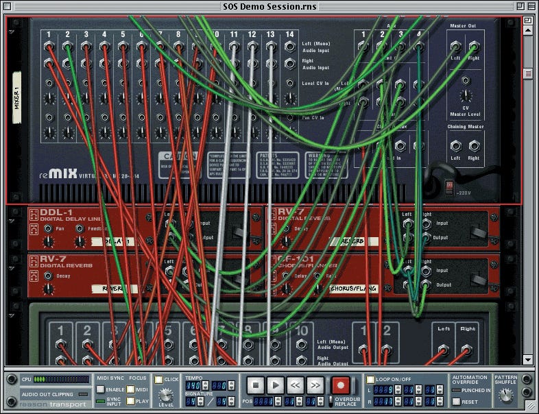Click the DDL-1 Pan CV jack
The width and height of the screenshot is (539, 414).
48,228
